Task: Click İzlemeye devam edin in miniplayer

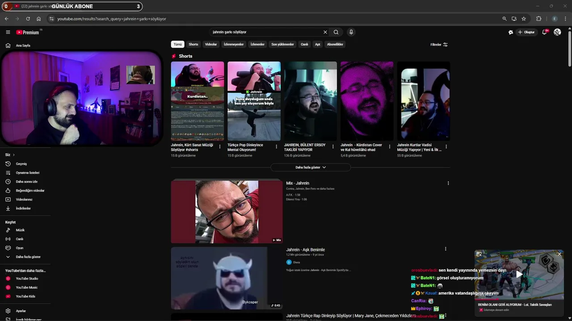Action: pos(496,310)
